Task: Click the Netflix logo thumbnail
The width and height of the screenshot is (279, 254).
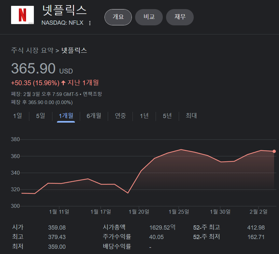Action: 22,15
